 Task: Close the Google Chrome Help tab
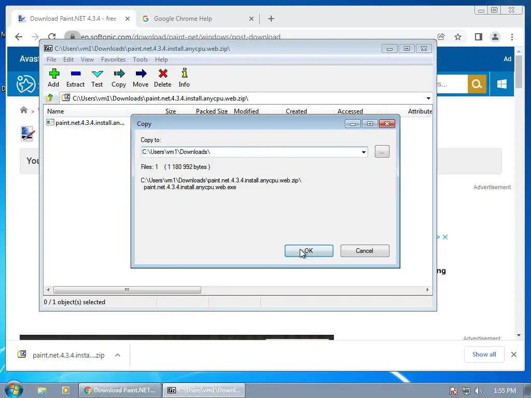coord(251,19)
